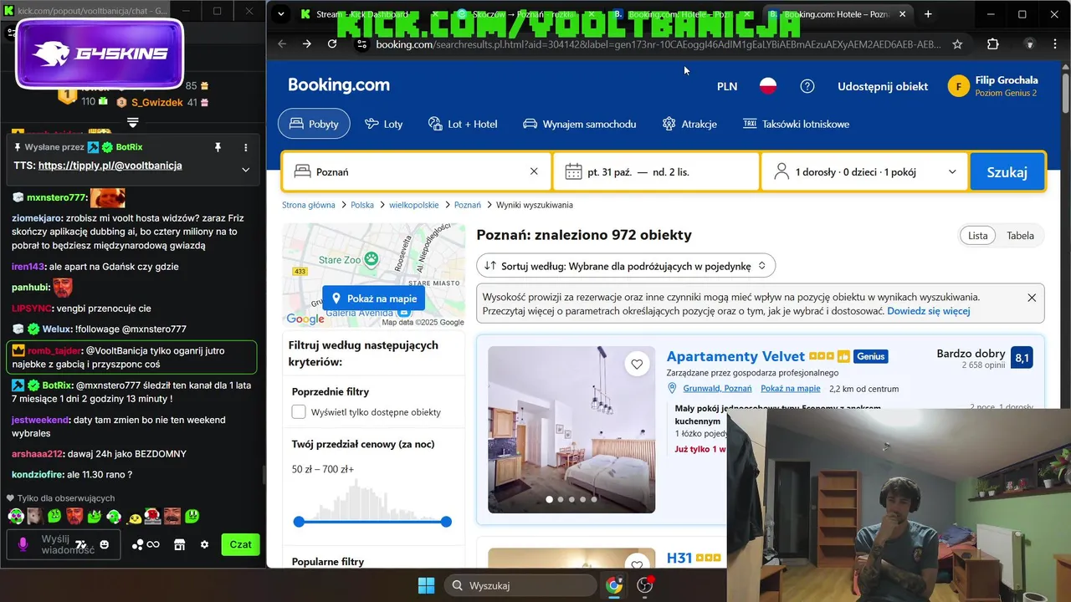Select the Pobyty tab
The height and width of the screenshot is (602, 1071).
click(x=314, y=124)
